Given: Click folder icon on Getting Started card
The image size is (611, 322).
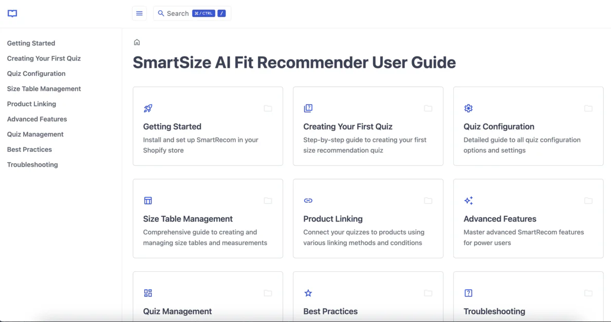Looking at the screenshot, I should click(x=268, y=108).
